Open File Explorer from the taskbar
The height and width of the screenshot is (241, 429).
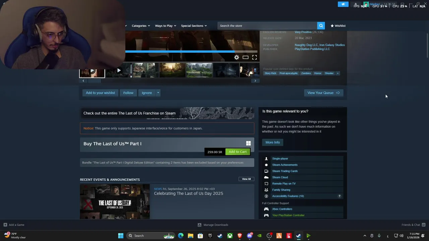(x=190, y=236)
